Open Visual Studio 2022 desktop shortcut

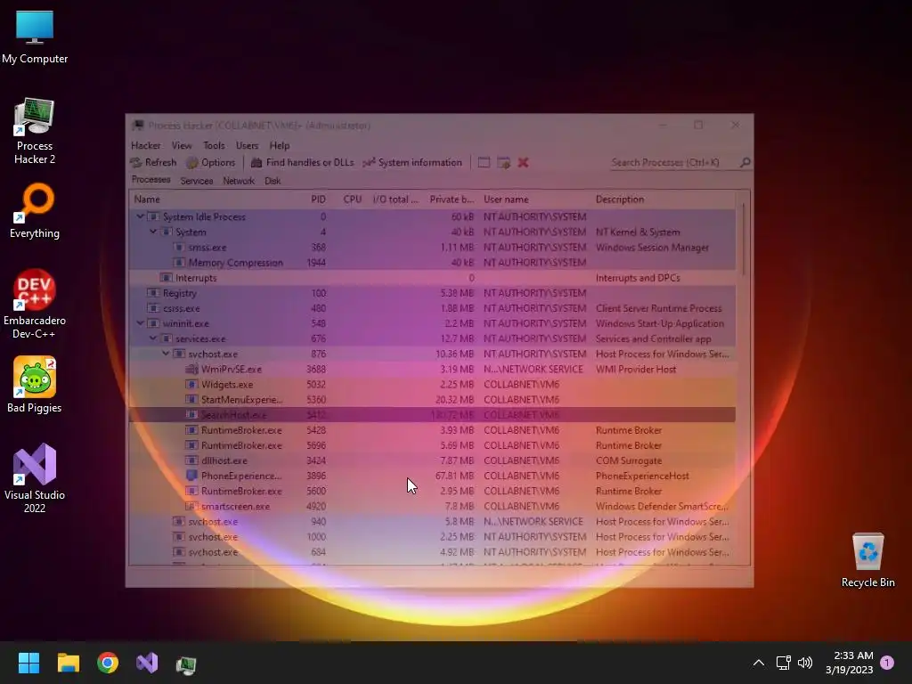click(x=35, y=478)
